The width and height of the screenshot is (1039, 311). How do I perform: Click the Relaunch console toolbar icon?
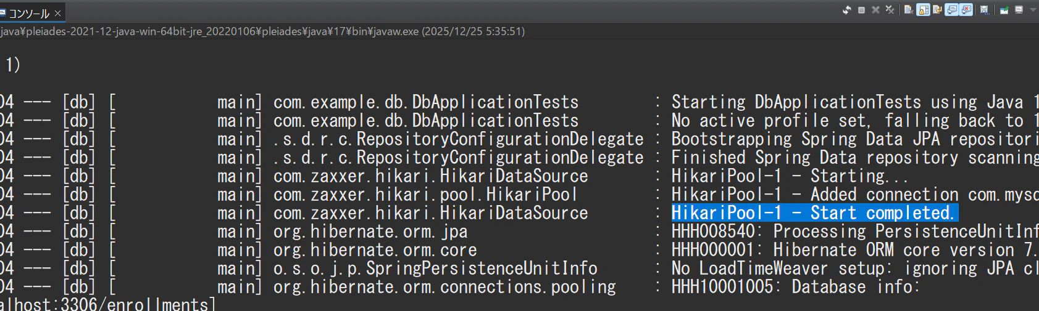(847, 10)
